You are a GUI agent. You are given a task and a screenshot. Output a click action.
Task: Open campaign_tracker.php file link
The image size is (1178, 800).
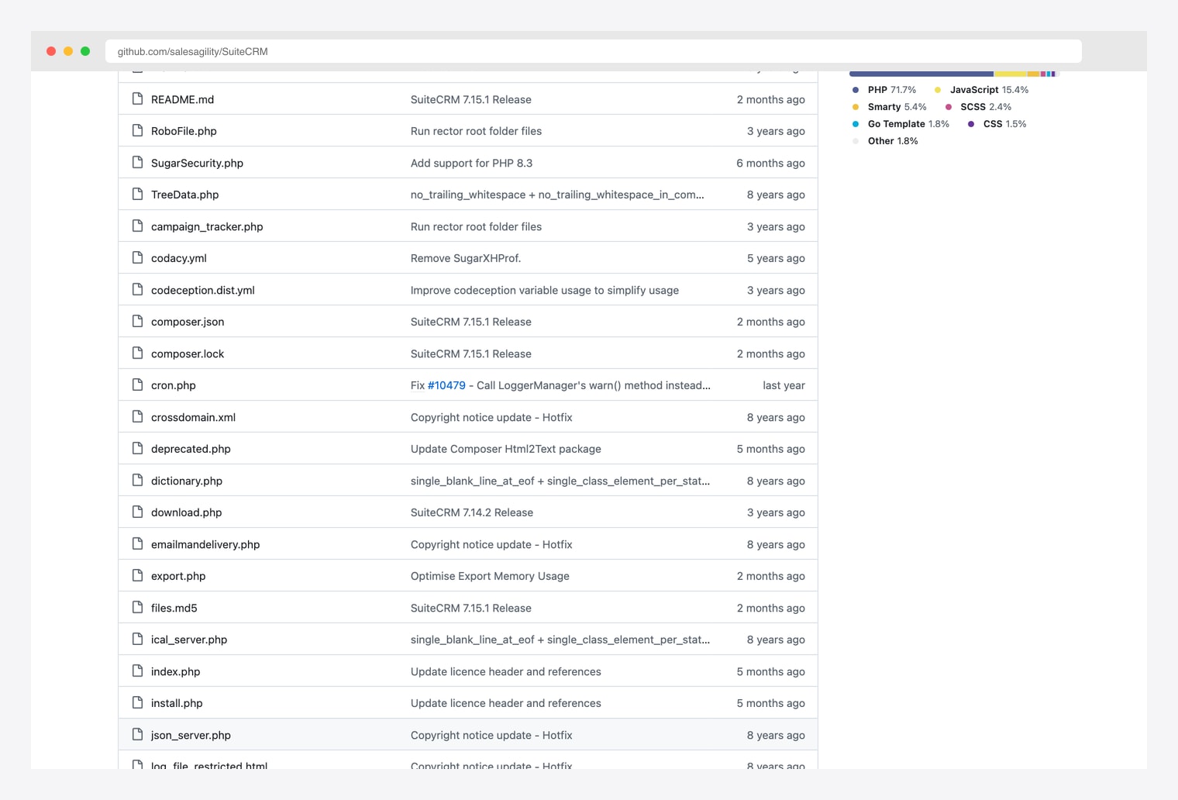click(x=207, y=226)
